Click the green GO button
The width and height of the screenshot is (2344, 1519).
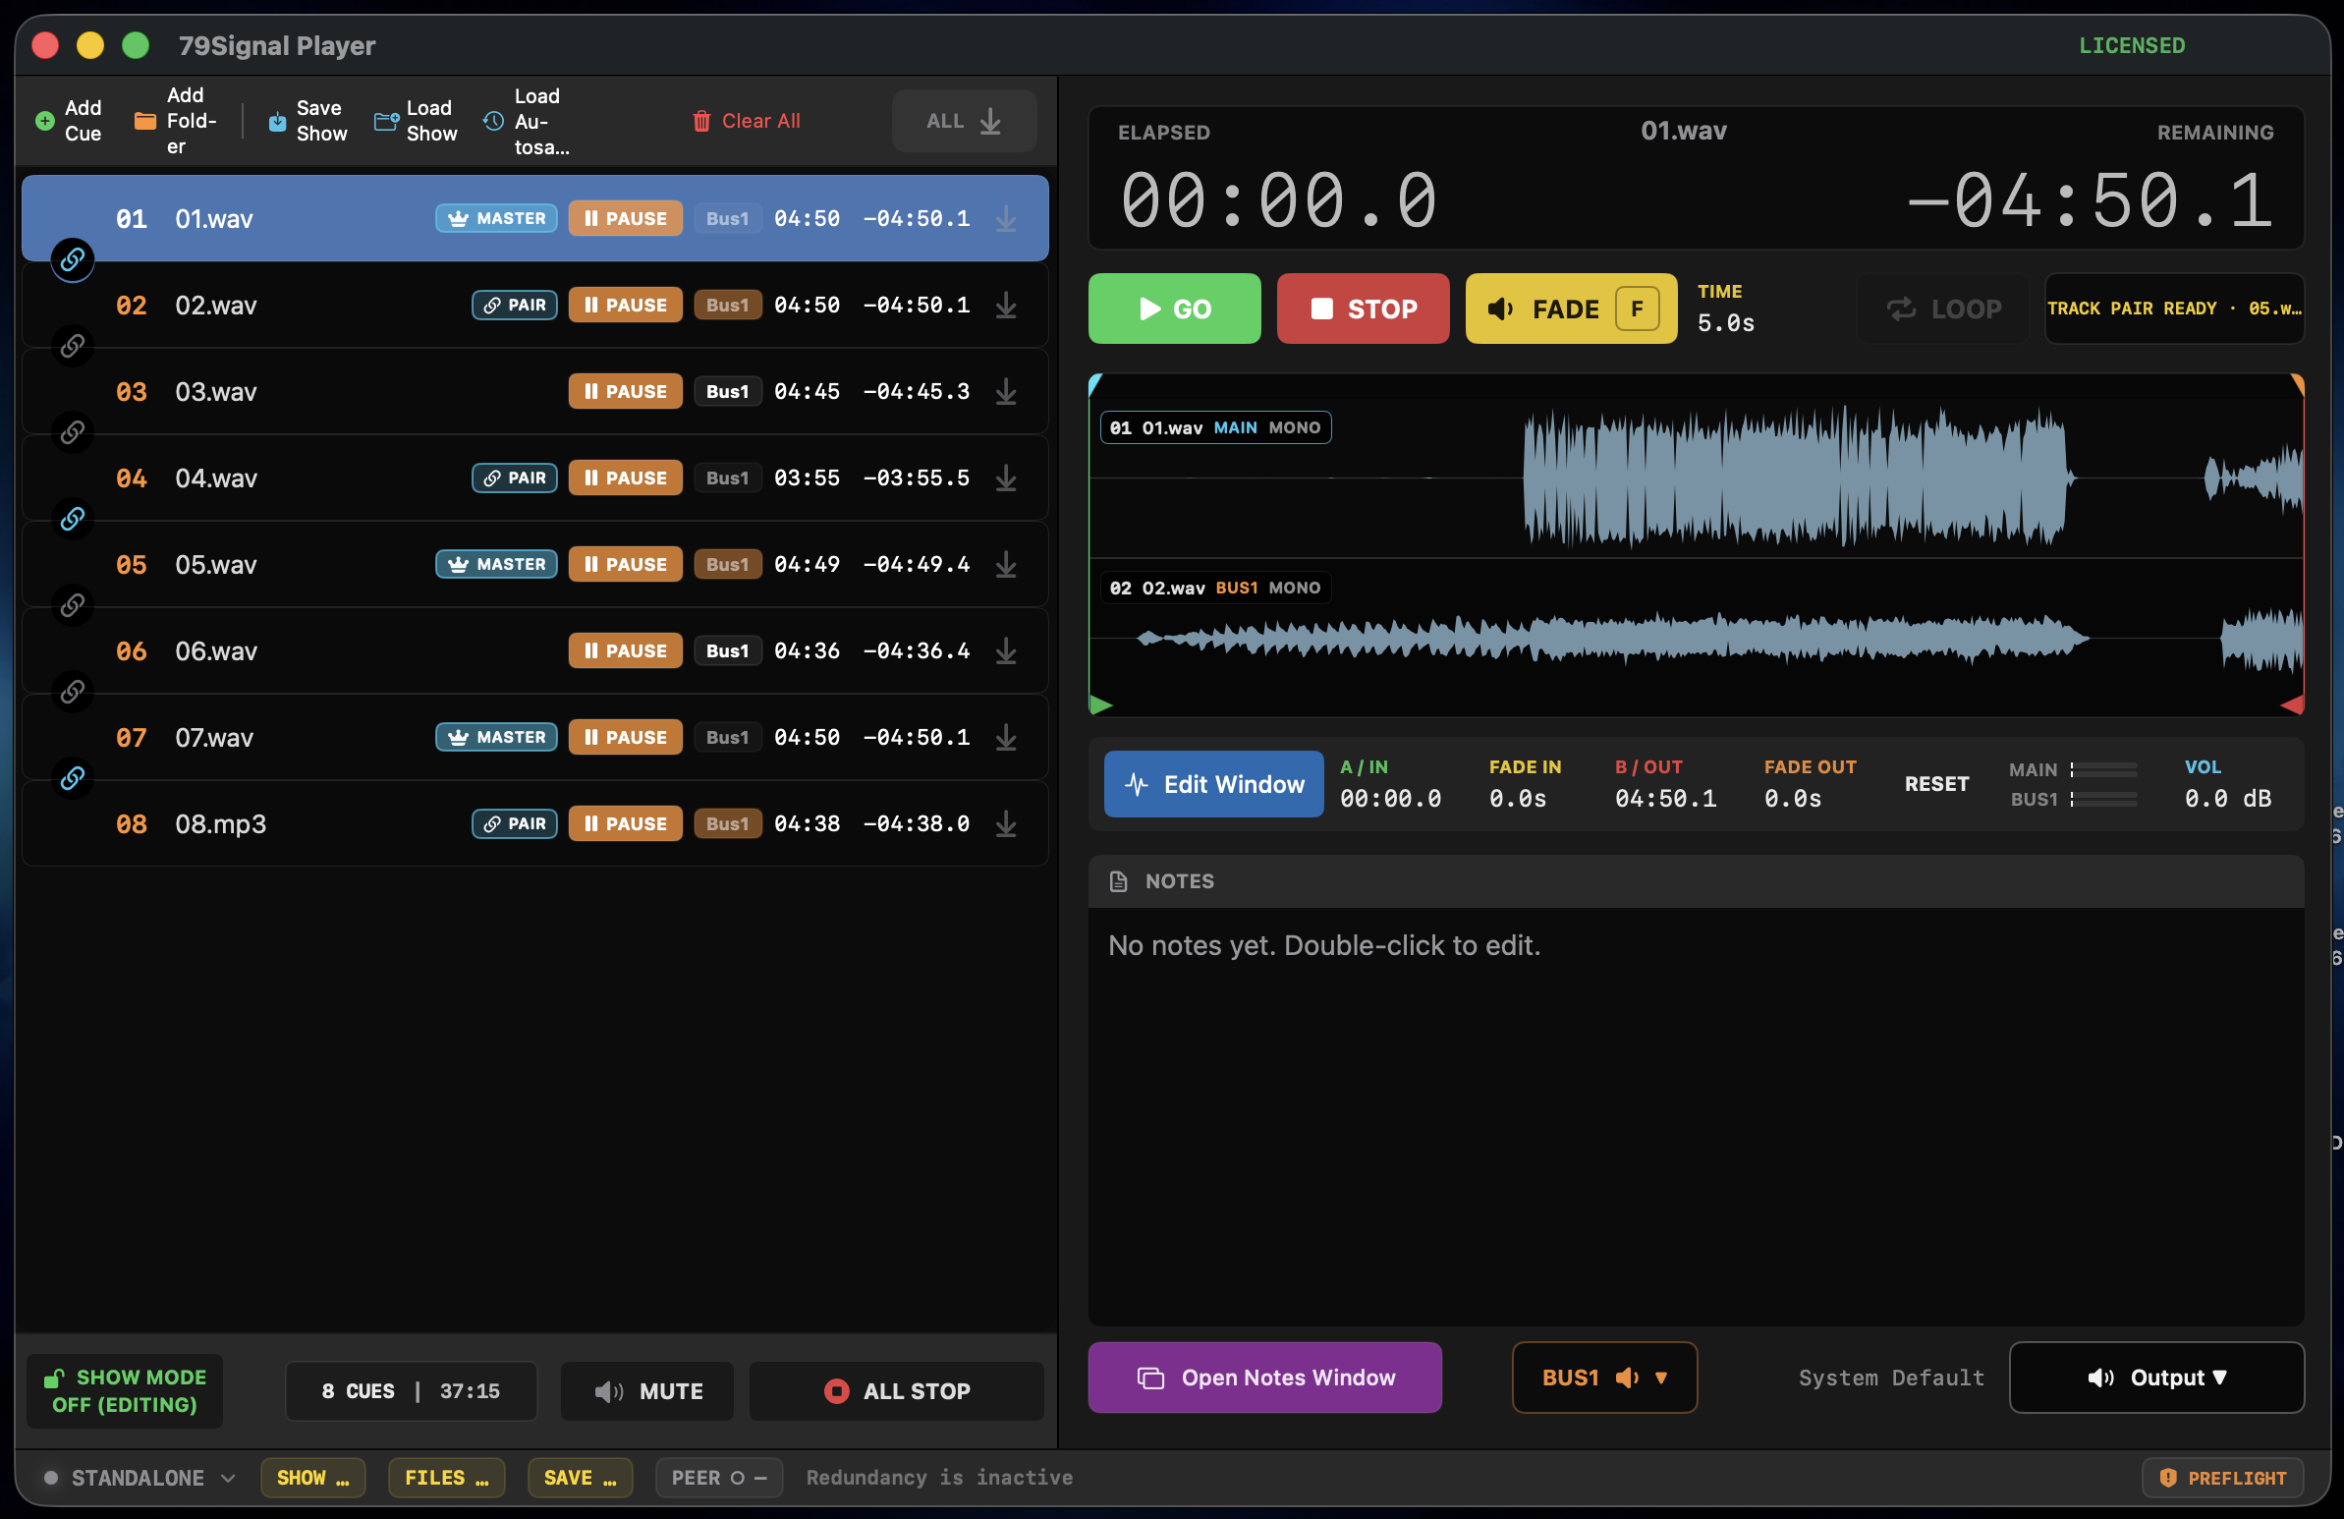click(x=1174, y=309)
